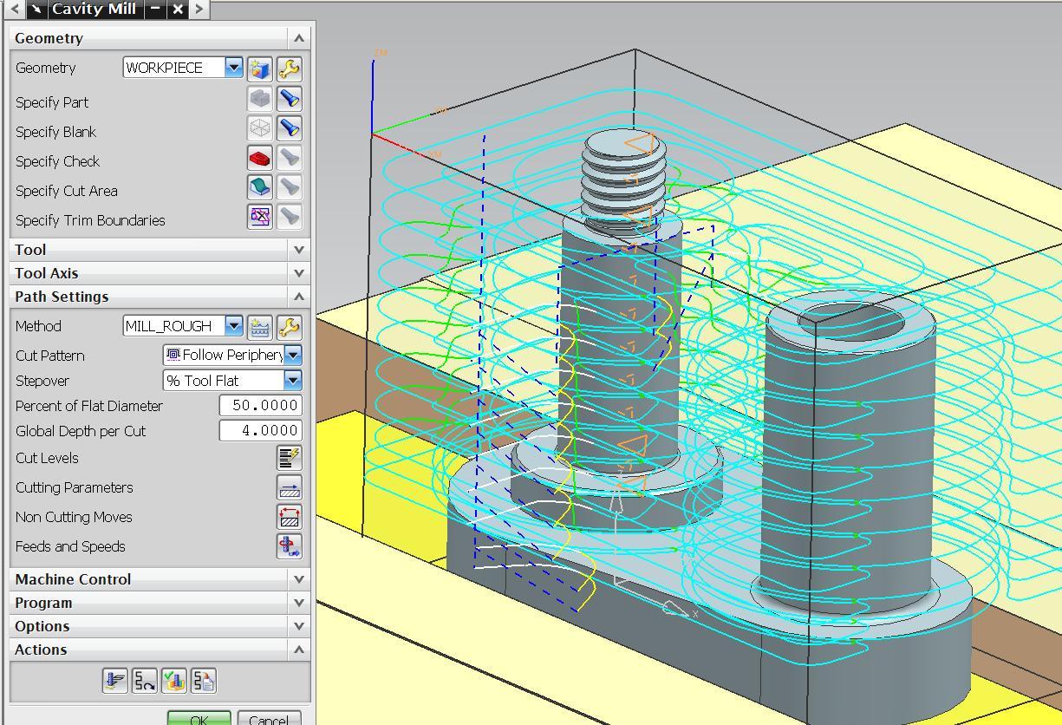Collapse the Geometry section

[299, 38]
